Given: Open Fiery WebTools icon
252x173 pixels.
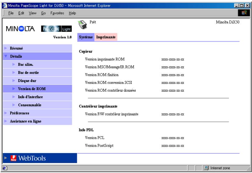Looking at the screenshot, I should pos(13,158).
